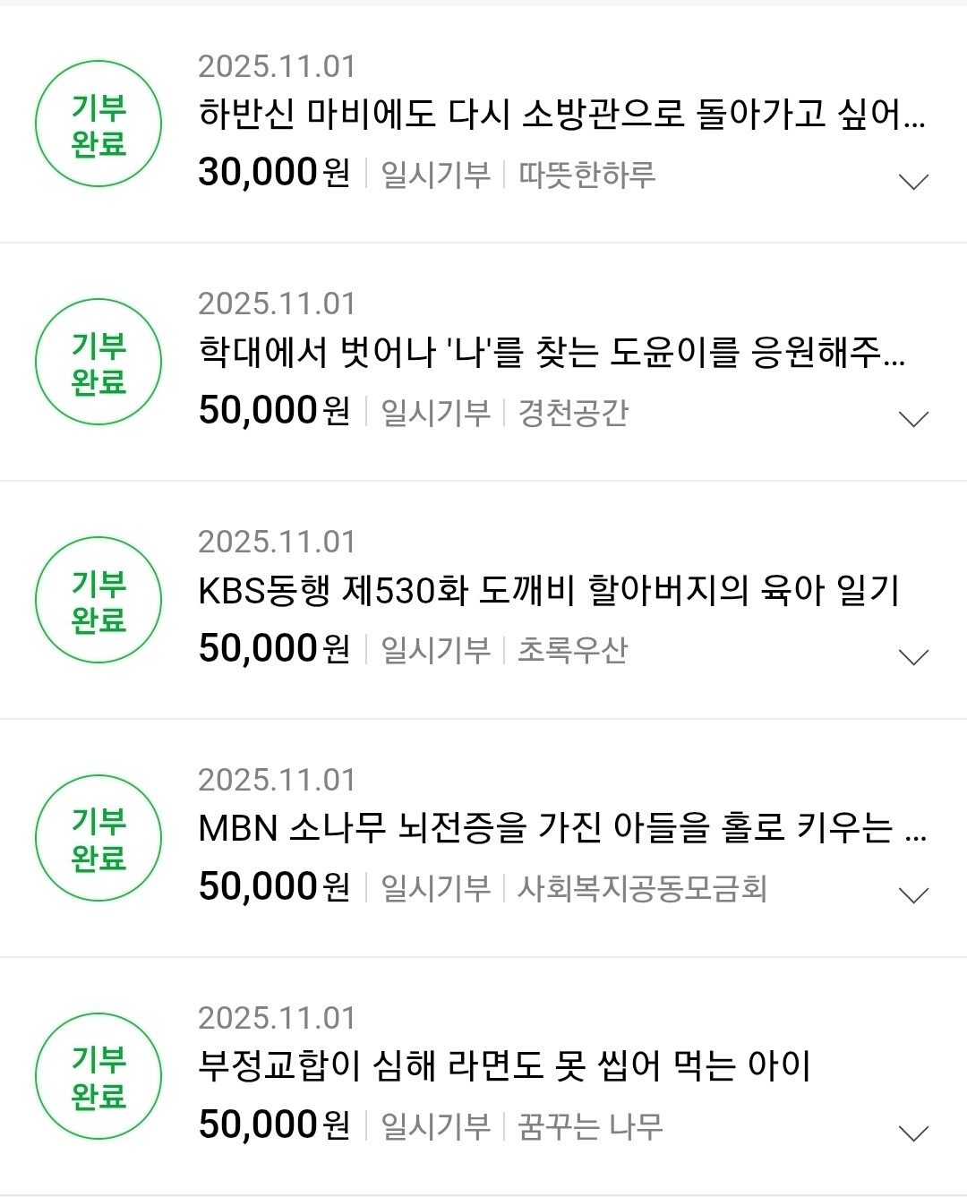The image size is (967, 1197).
Task: Tap the 경천공간 organization name
Action: 573,413
